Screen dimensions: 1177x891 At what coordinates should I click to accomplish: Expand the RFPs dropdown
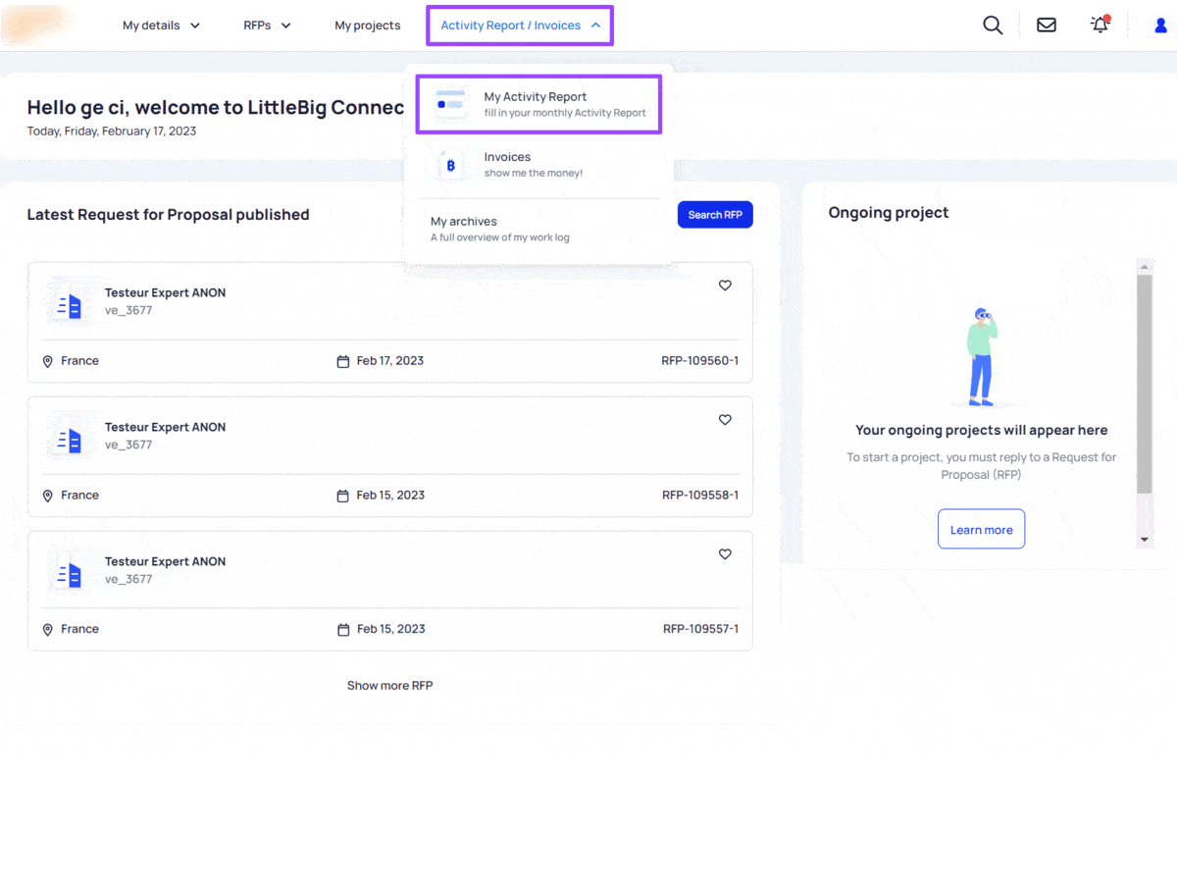click(x=267, y=26)
